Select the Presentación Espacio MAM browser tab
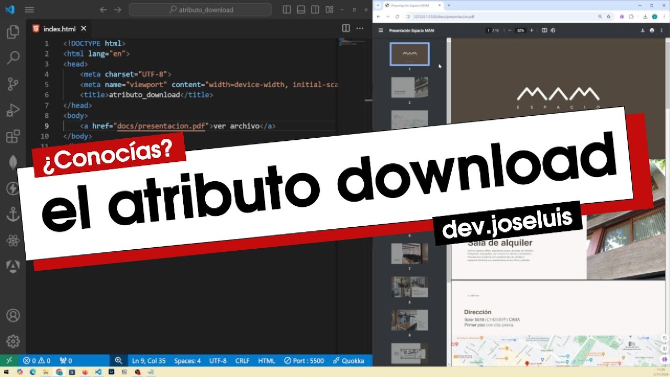This screenshot has width=670, height=377. click(x=414, y=5)
